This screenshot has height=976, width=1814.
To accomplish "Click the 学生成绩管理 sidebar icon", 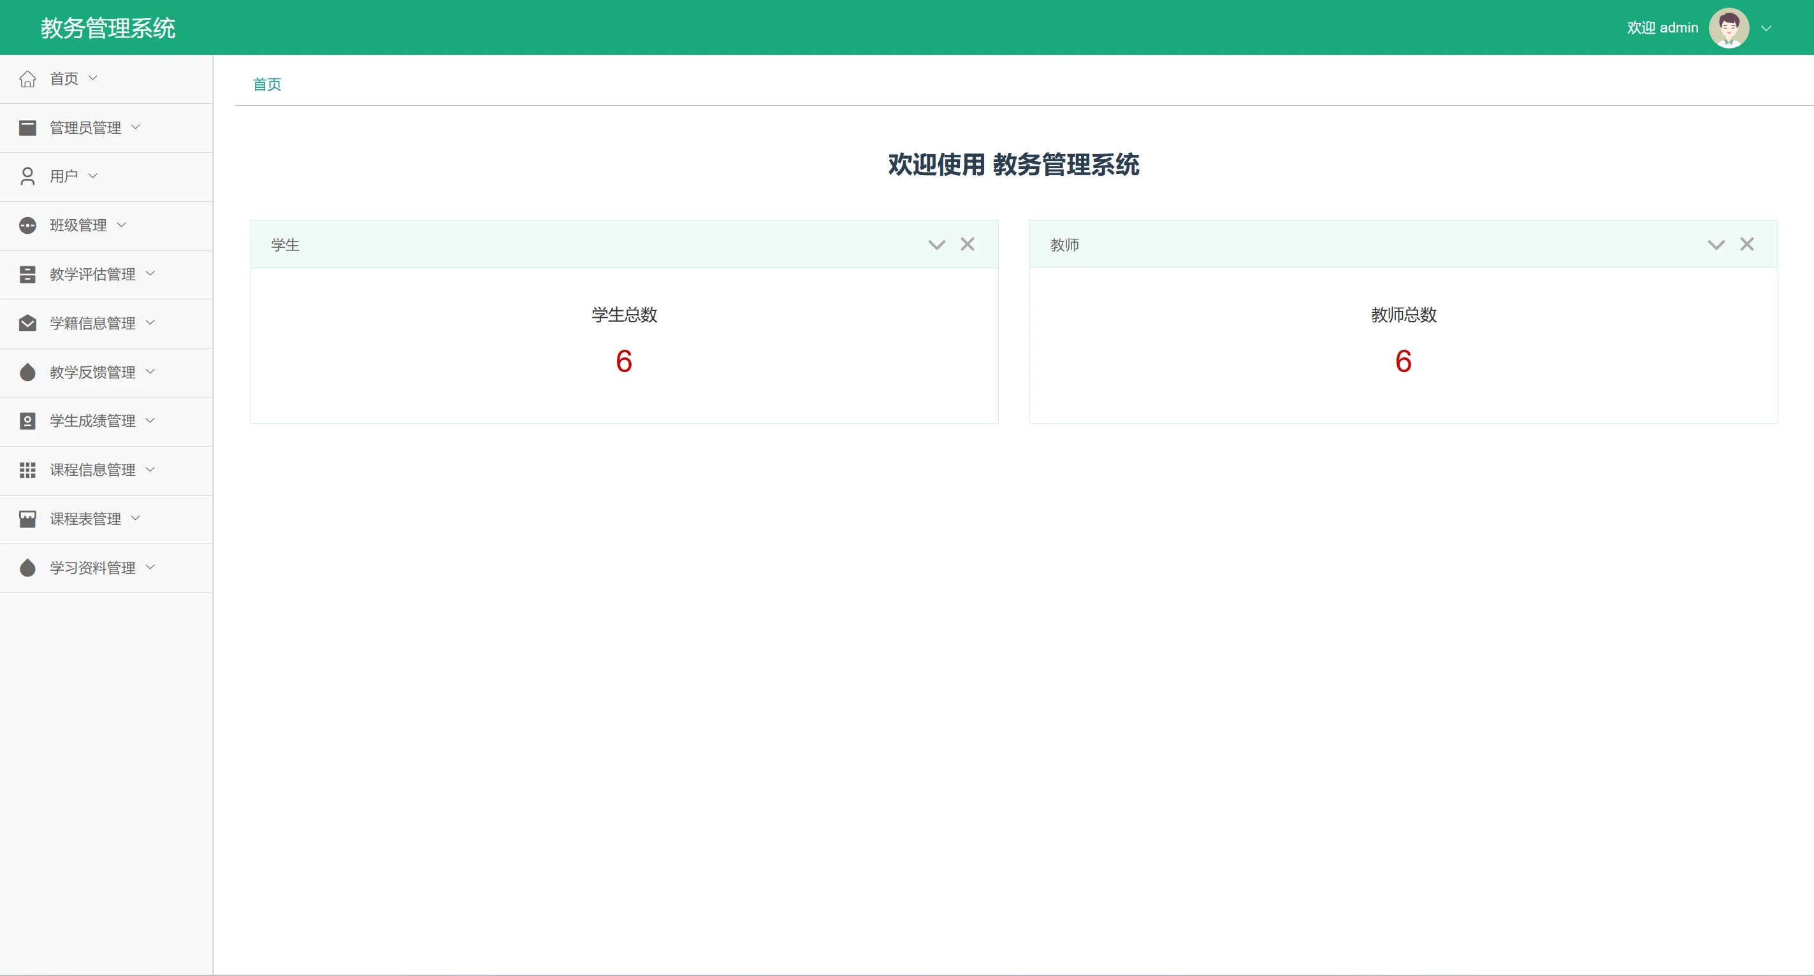I will pos(27,421).
